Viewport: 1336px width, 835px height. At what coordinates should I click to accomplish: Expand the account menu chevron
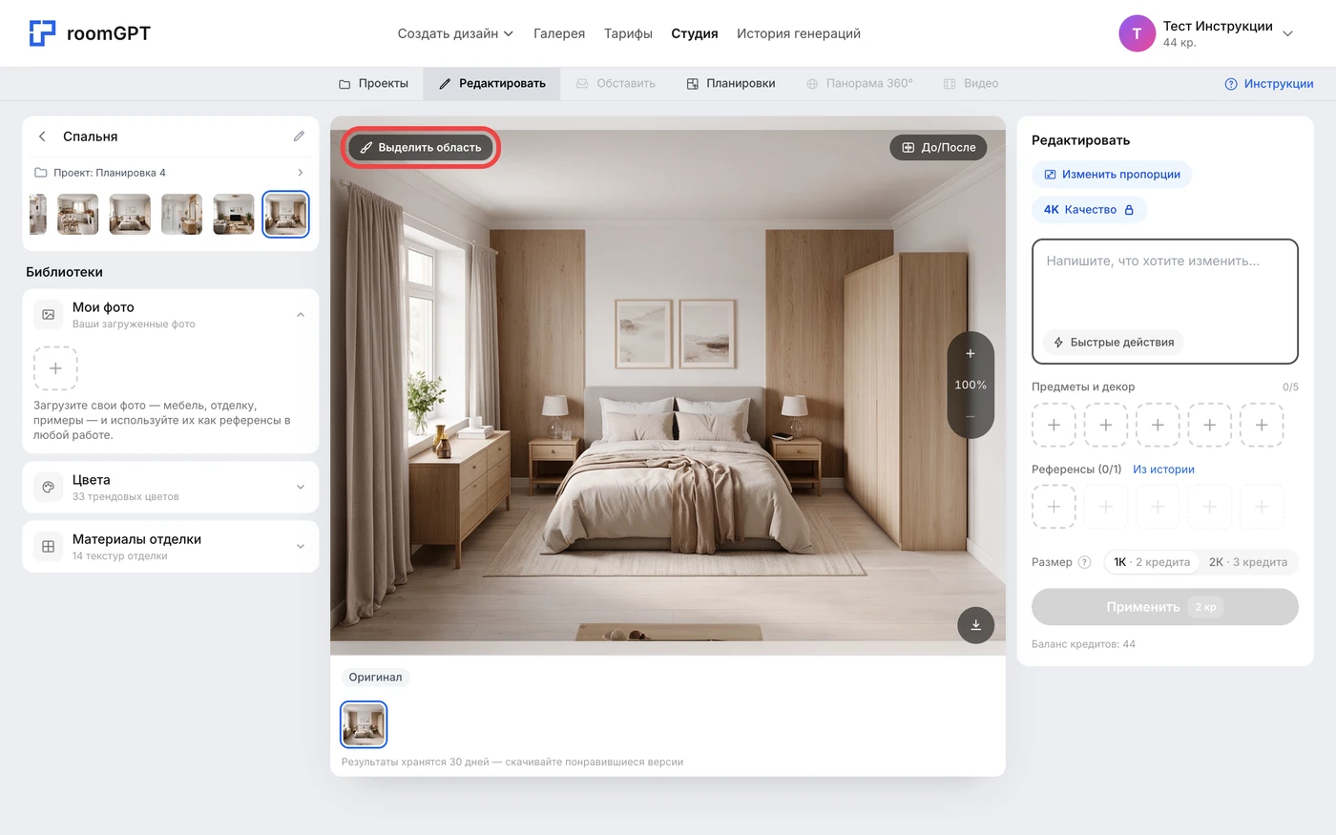coord(1287,33)
